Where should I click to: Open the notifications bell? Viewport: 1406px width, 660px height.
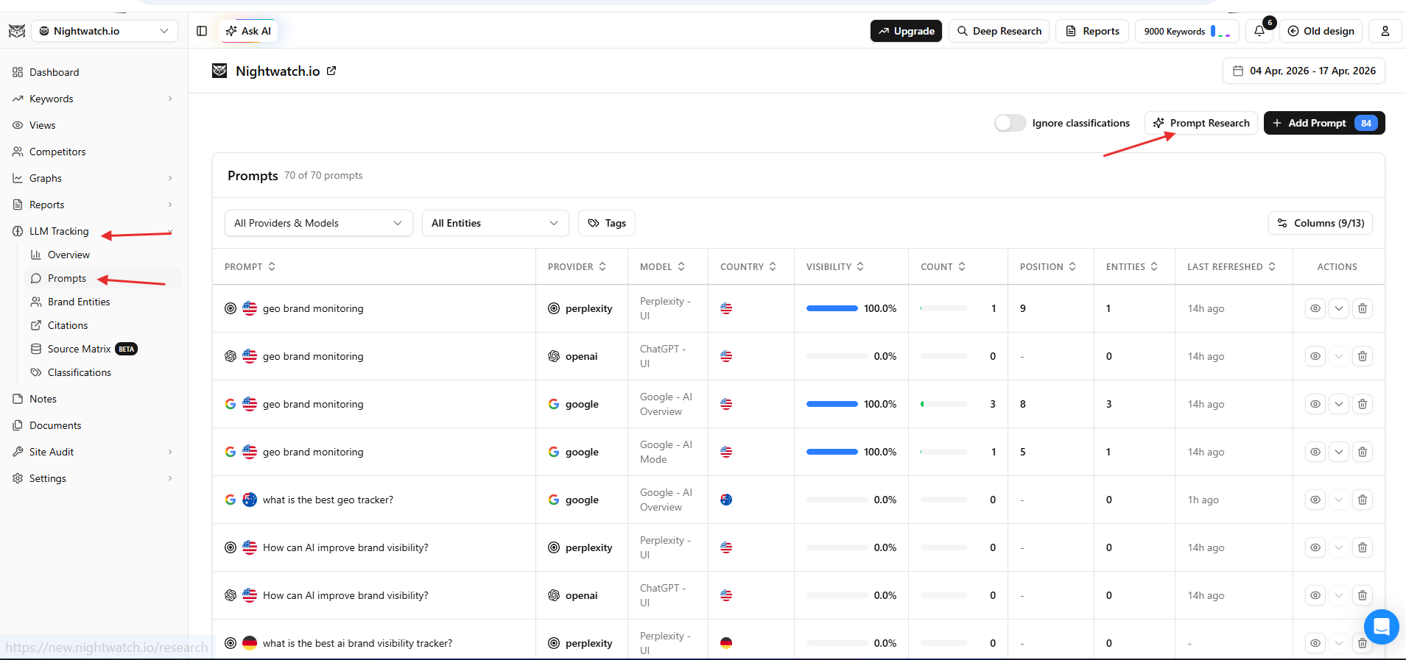[x=1259, y=31]
